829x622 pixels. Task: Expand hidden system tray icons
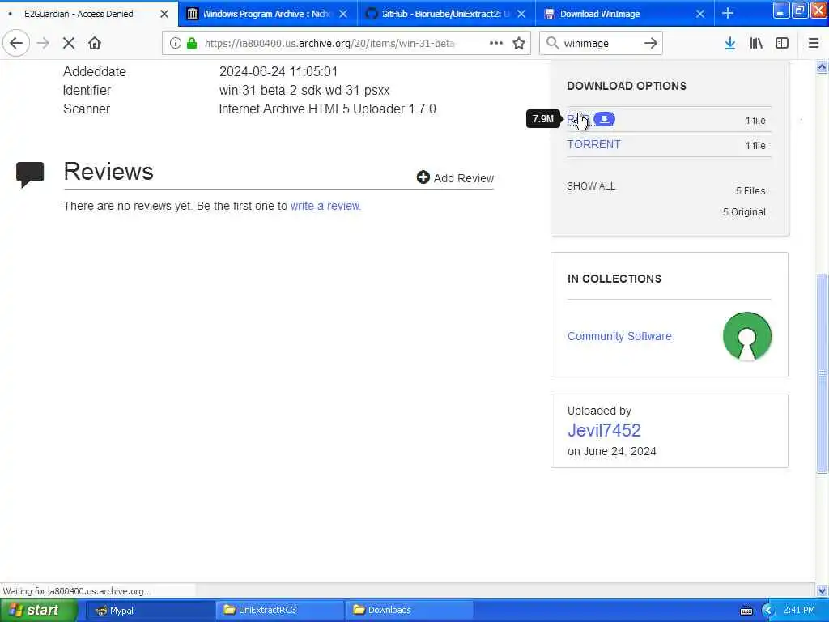click(768, 611)
